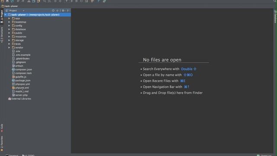Click the Synchronize toolbar icon
This screenshot has width=277, height=156.
click(x=12, y=1)
